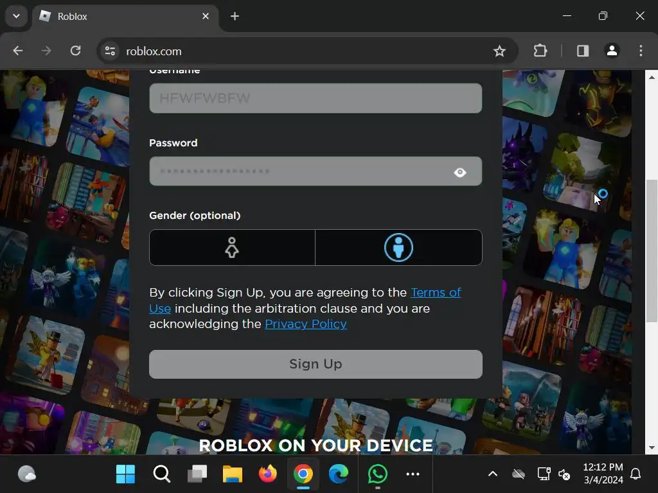Bookmark this page with the star
The height and width of the screenshot is (493, 658).
(x=499, y=51)
